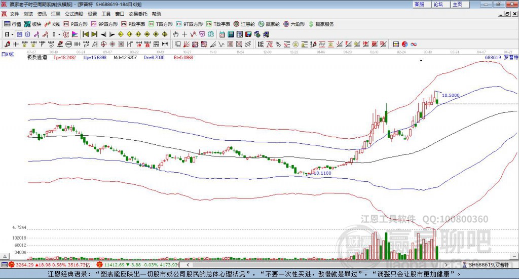
Task: Open the 文件 menu
Action: pyautogui.click(x=14, y=14)
